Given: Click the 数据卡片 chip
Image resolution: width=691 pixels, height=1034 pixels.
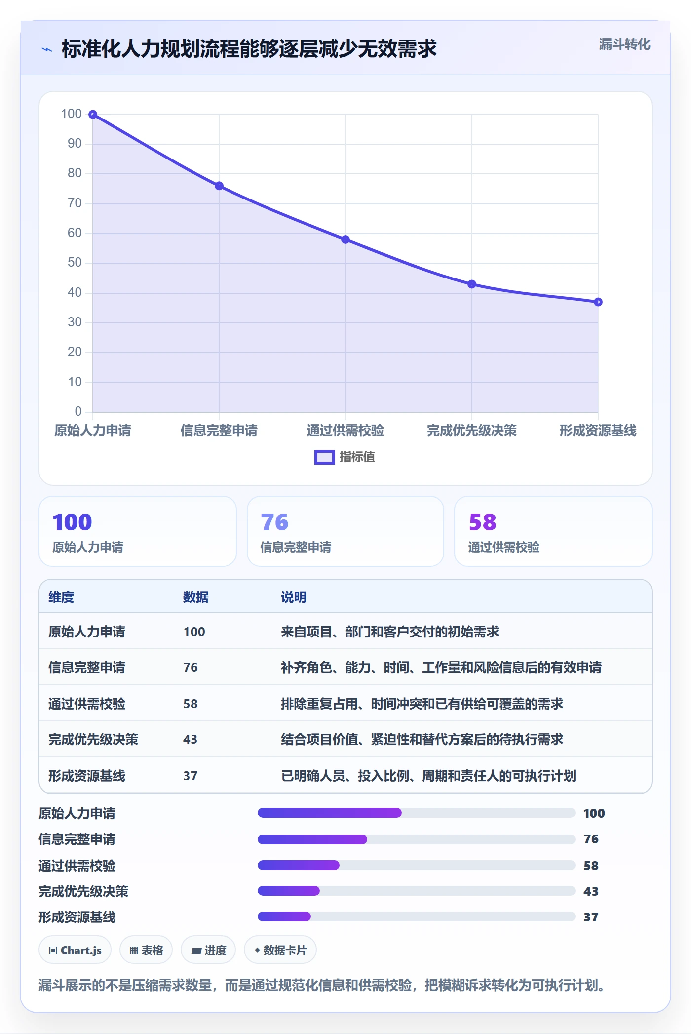Looking at the screenshot, I should pos(280,950).
